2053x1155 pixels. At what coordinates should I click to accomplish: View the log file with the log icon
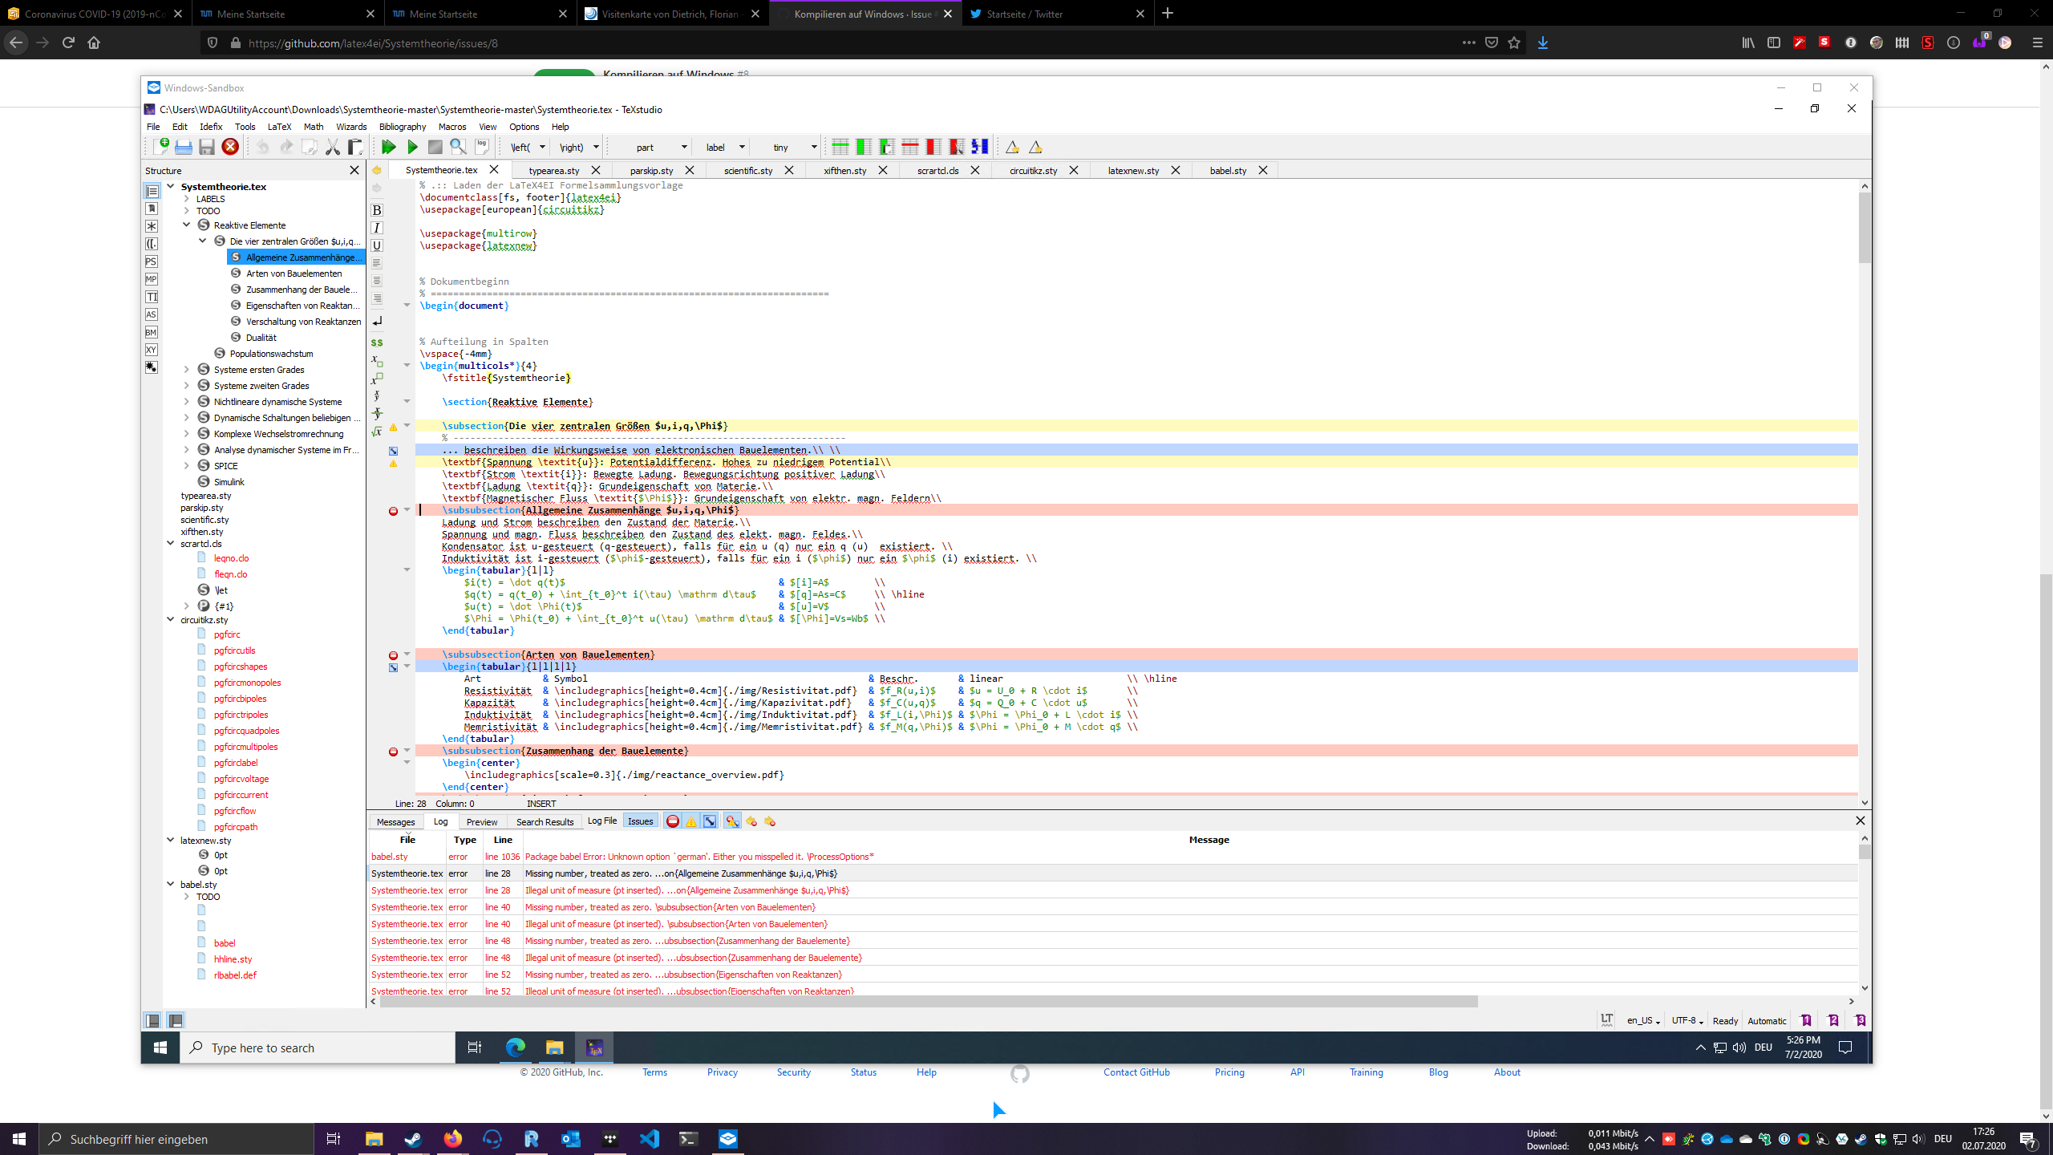(481, 147)
